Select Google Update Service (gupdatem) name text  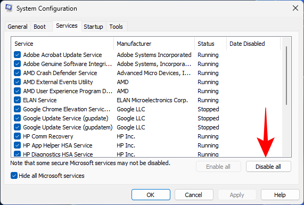68,127
